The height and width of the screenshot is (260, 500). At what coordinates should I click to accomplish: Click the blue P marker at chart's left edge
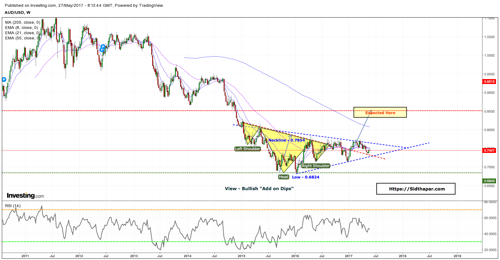pyautogui.click(x=4, y=80)
